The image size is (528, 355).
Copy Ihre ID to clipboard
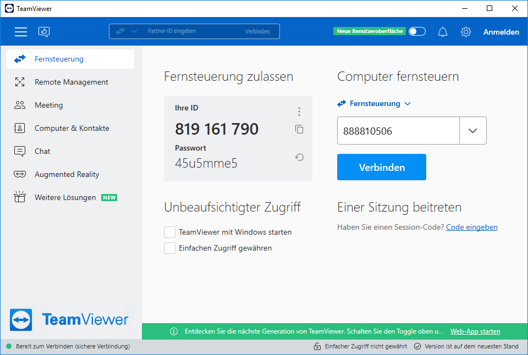coord(299,129)
